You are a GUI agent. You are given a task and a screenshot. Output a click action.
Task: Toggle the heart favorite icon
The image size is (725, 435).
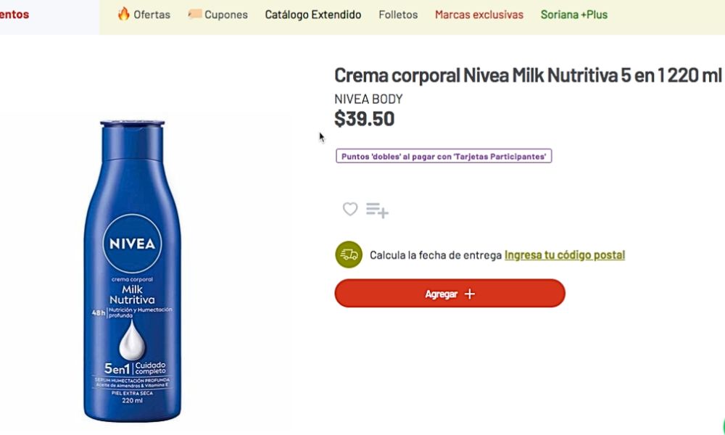[x=350, y=210]
